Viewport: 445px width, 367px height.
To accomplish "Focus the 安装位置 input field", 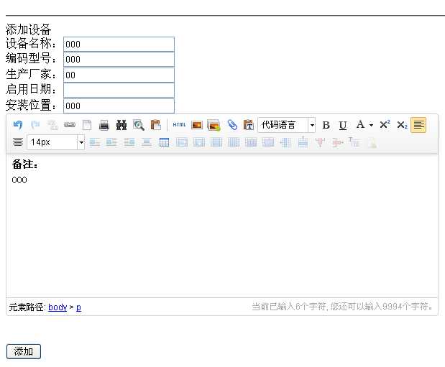I will click(x=119, y=106).
